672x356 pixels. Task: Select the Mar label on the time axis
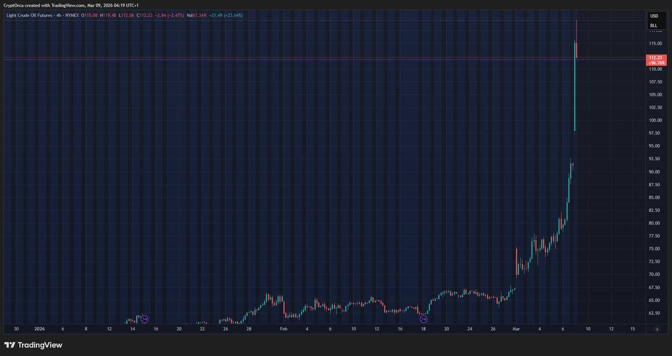pyautogui.click(x=516, y=329)
